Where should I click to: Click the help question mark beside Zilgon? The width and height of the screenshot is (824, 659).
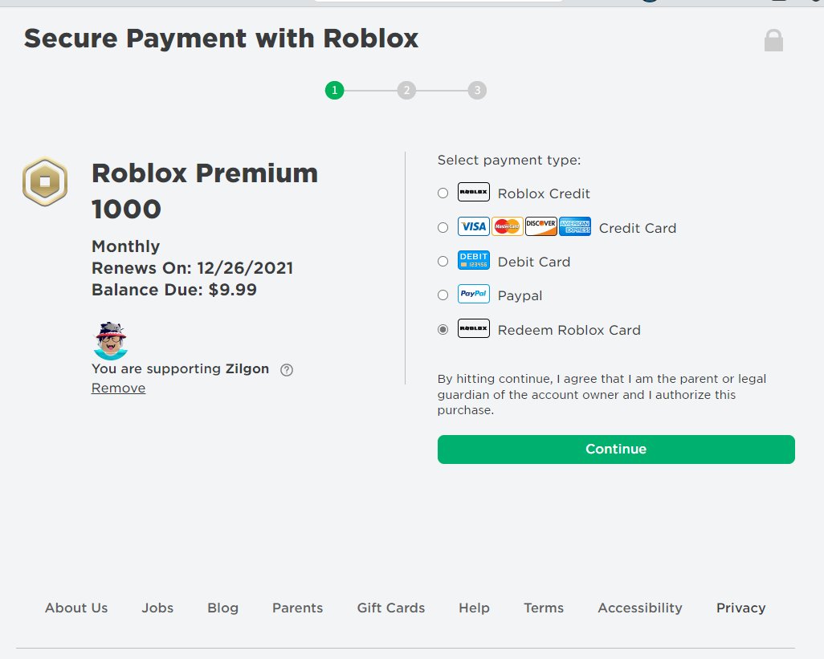pos(287,370)
